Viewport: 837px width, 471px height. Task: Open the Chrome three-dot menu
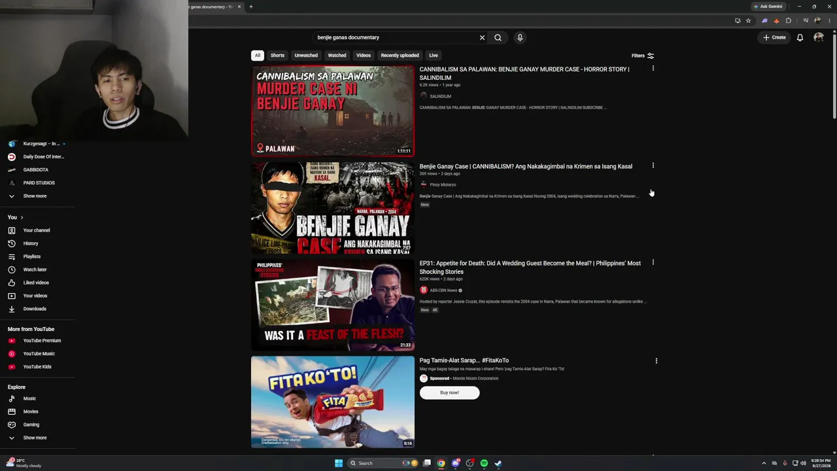click(x=829, y=20)
